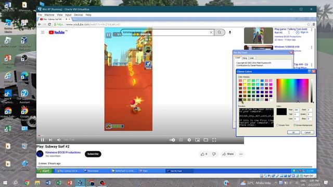This screenshot has height=187, width=333.
Task: Open the XP start menu
Action: (45, 171)
